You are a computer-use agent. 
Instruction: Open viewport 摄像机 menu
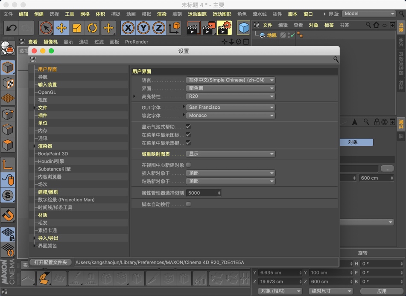coord(50,42)
